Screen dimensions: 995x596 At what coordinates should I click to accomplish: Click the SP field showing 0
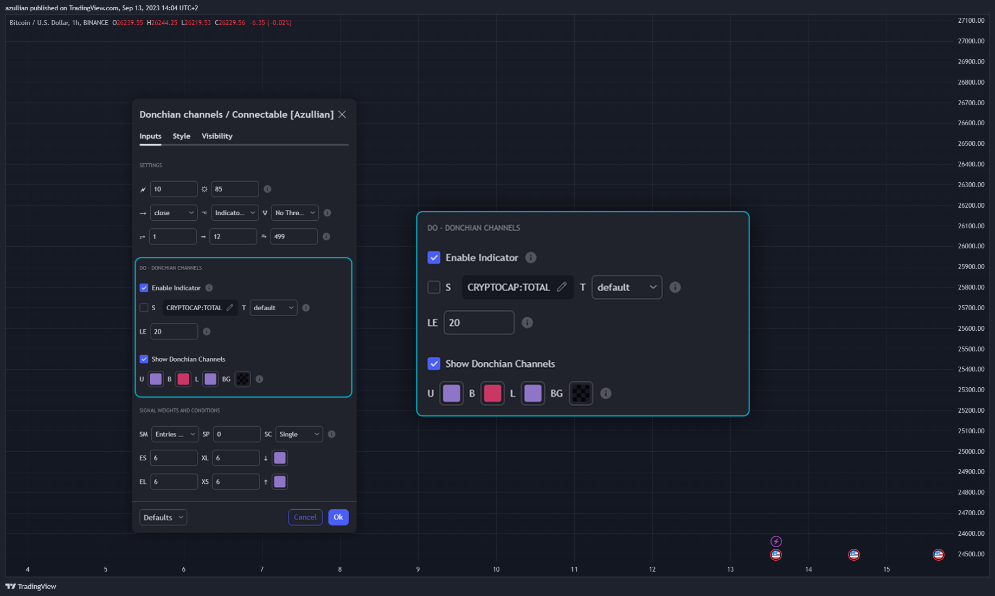(237, 434)
